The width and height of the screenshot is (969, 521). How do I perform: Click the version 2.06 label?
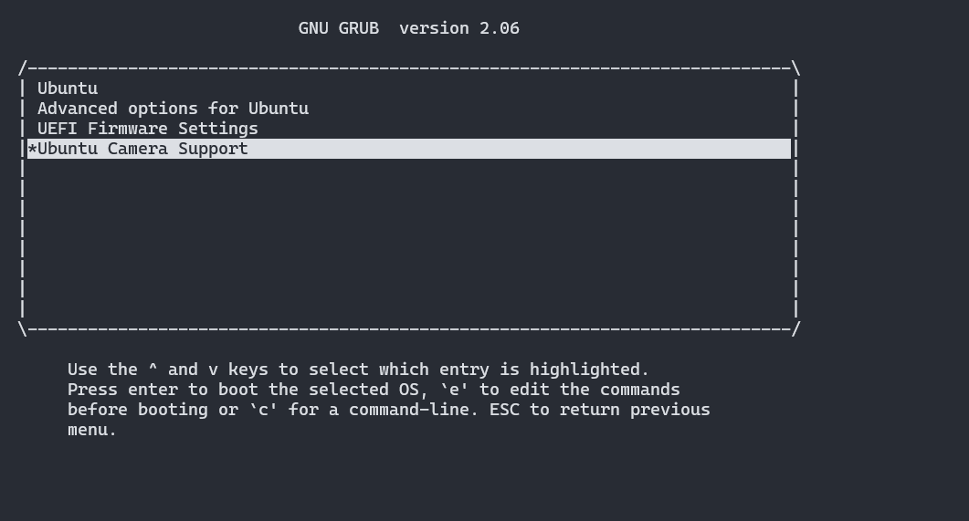pos(459,28)
